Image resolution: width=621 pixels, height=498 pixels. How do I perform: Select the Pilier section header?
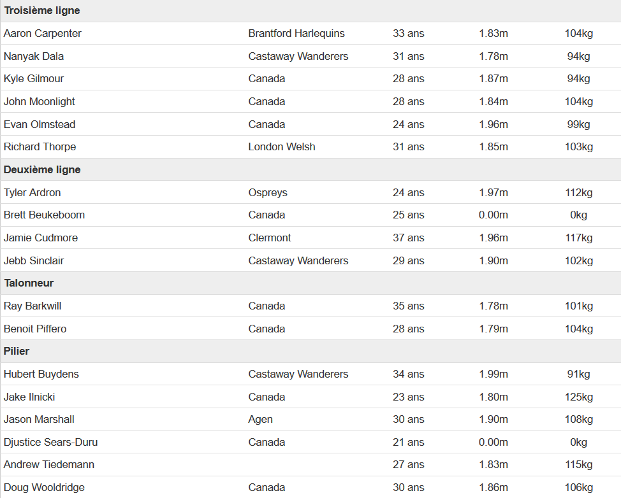tap(17, 352)
